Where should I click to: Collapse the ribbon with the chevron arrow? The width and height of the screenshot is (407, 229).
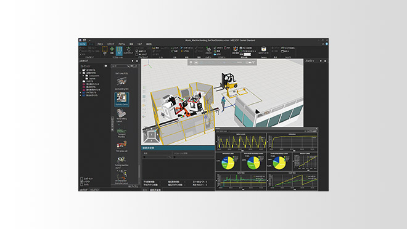323,44
